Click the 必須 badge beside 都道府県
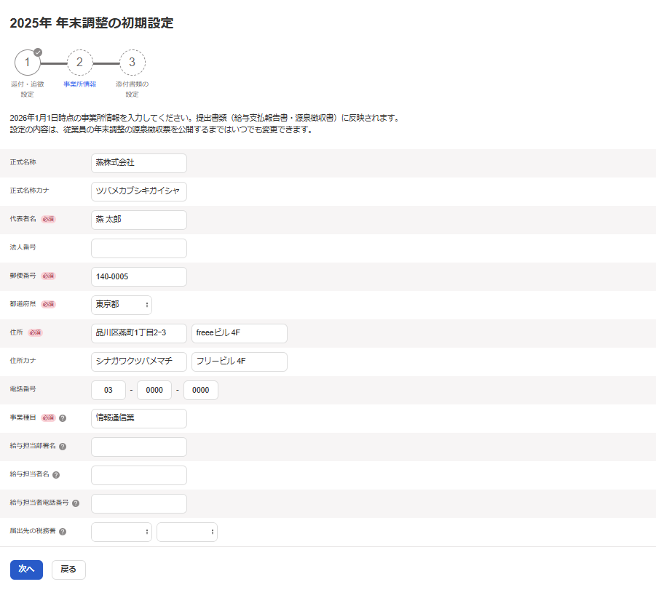Image resolution: width=656 pixels, height=595 pixels. coord(49,304)
